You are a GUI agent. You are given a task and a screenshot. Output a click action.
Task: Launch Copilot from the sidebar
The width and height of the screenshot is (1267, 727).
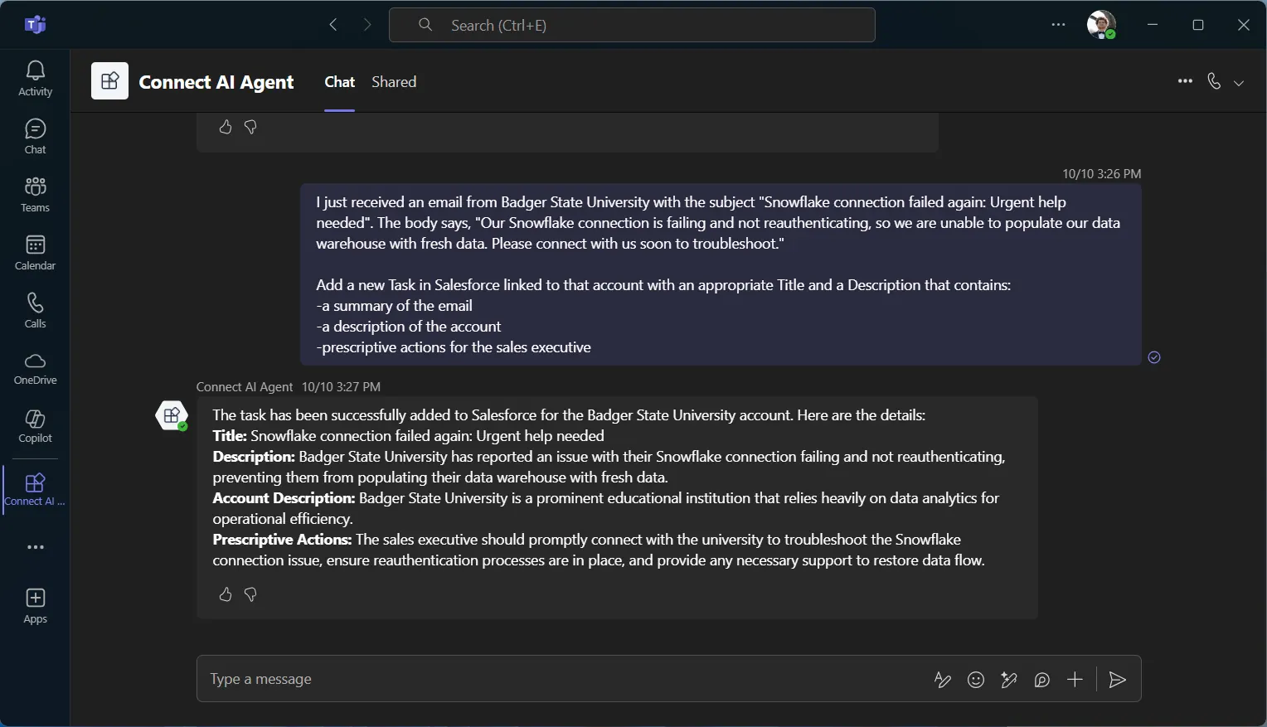[35, 426]
